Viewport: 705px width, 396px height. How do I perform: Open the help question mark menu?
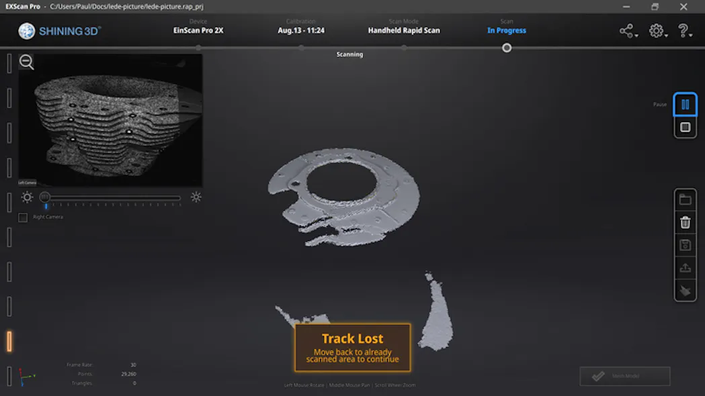click(684, 31)
